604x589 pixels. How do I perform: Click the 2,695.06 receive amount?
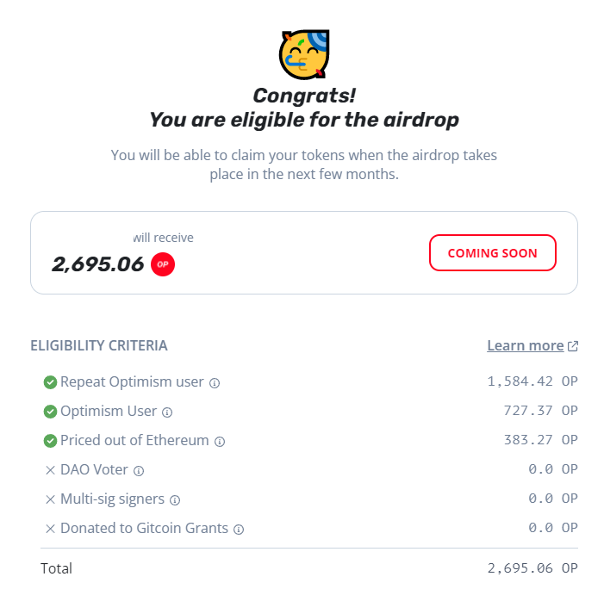[x=97, y=263]
